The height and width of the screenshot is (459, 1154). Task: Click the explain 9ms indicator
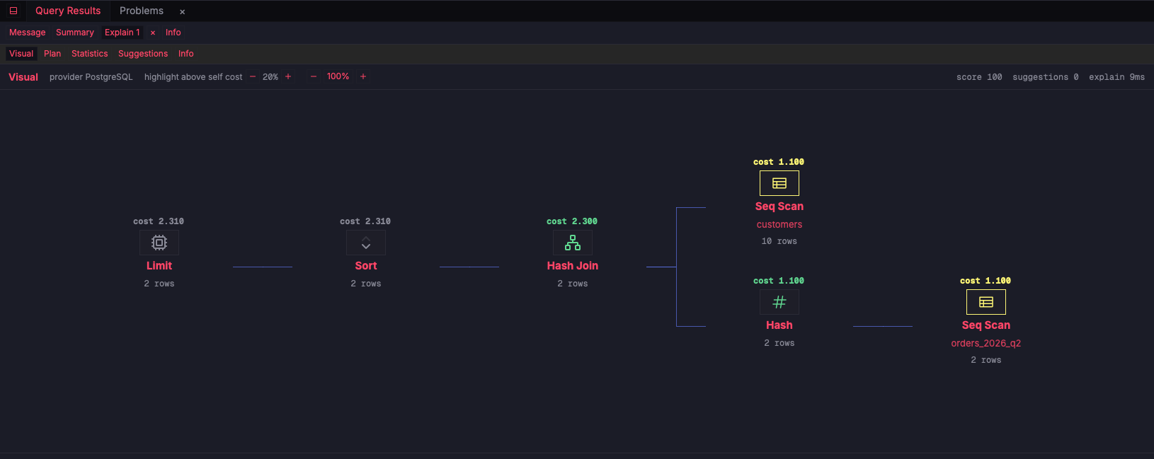click(x=1116, y=77)
